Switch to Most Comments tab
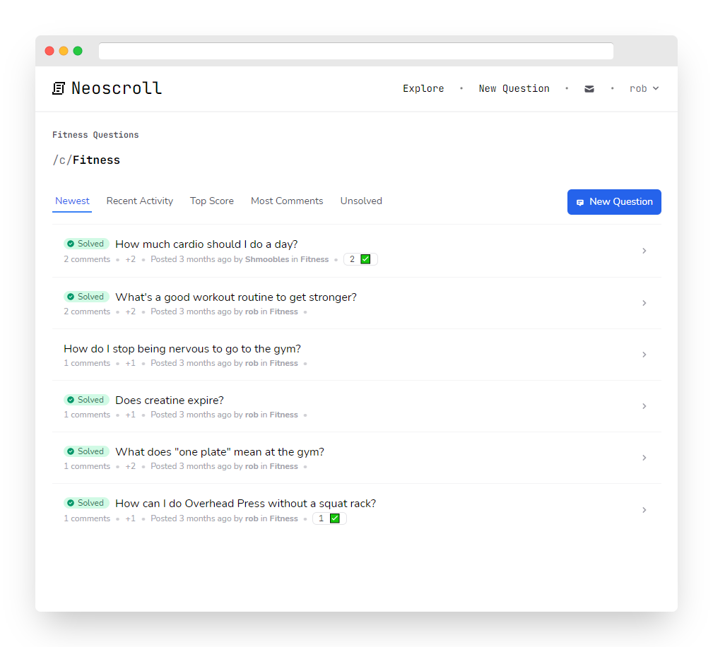The width and height of the screenshot is (713, 647). point(287,201)
